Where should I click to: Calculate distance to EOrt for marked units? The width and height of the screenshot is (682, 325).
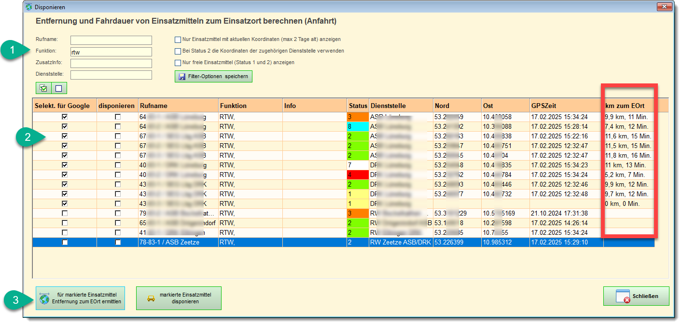point(80,298)
